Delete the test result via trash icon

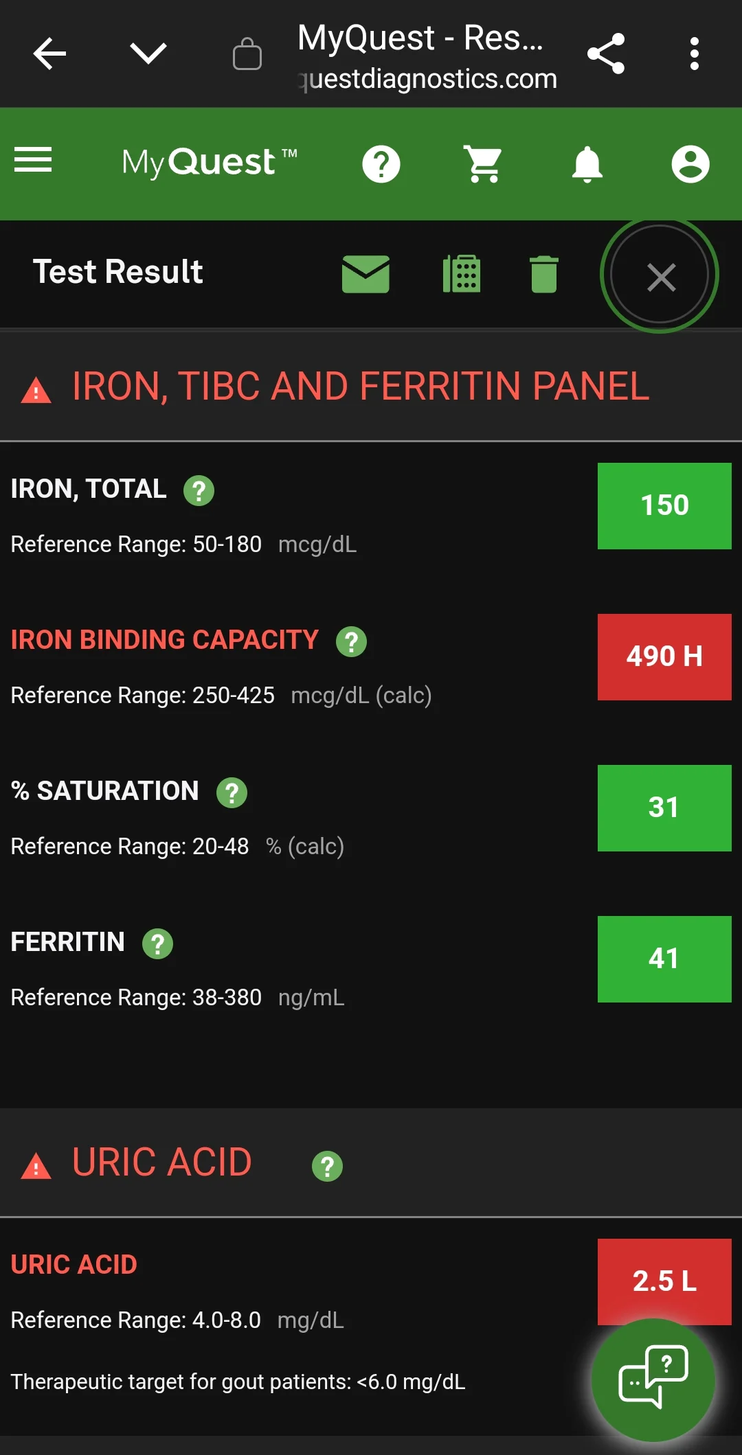point(543,273)
